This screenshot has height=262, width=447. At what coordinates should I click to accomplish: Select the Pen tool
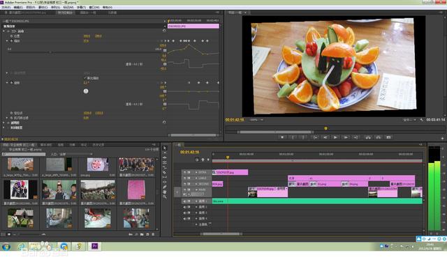pyautogui.click(x=165, y=187)
